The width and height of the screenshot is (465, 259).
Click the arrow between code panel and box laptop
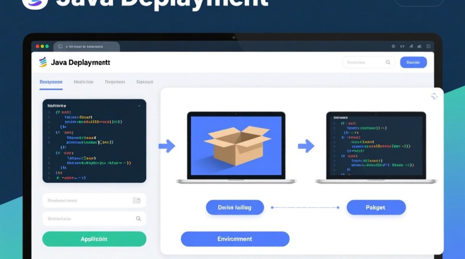coord(167,146)
